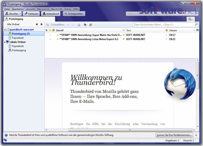Screen dimensions: 203x146
Task: Sort by junk status flame column
Action: [166, 30]
